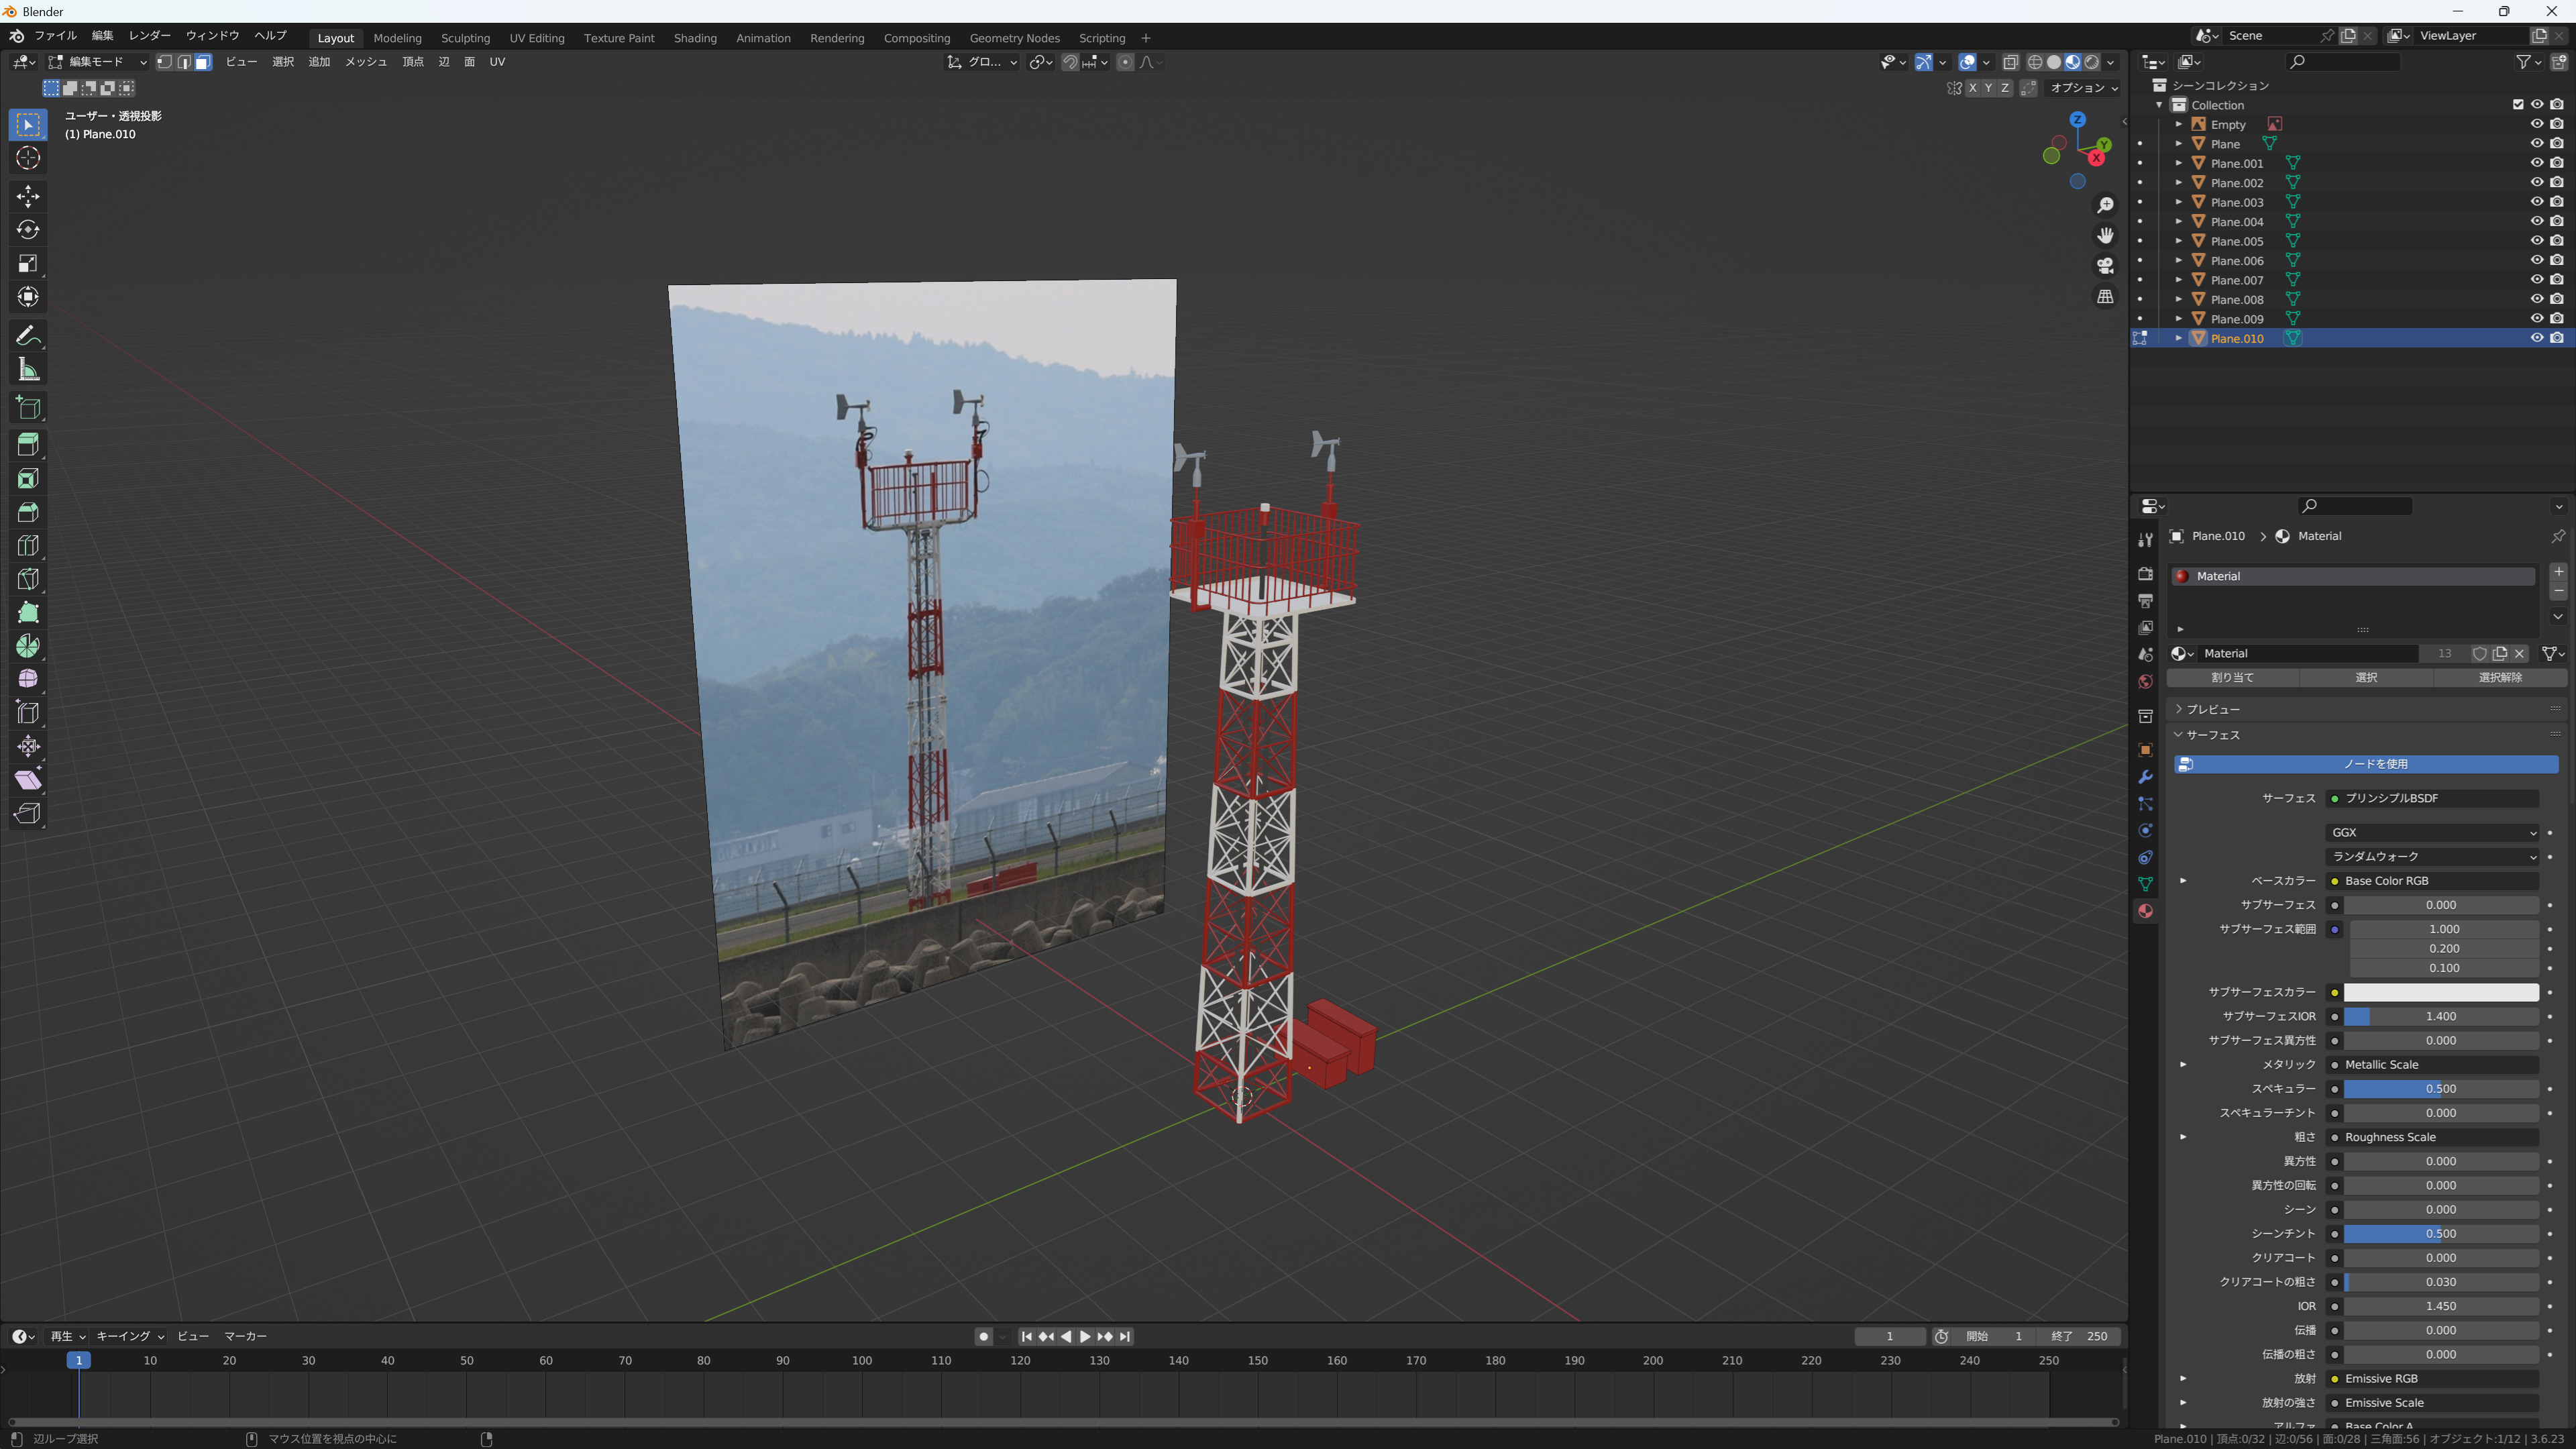Viewport: 2576px width, 1449px height.
Task: Select the Inset Faces tool
Action: tap(28, 479)
